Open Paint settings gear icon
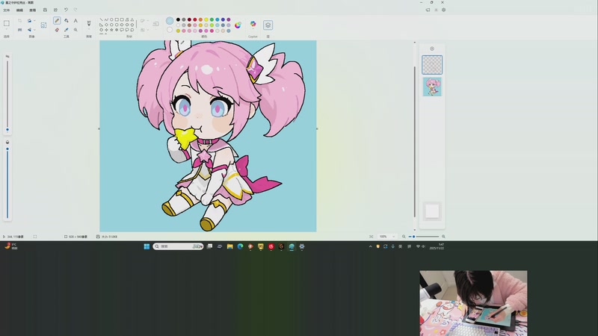 [x=443, y=10]
